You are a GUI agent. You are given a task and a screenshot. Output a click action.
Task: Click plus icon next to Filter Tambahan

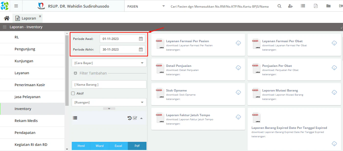(75, 73)
